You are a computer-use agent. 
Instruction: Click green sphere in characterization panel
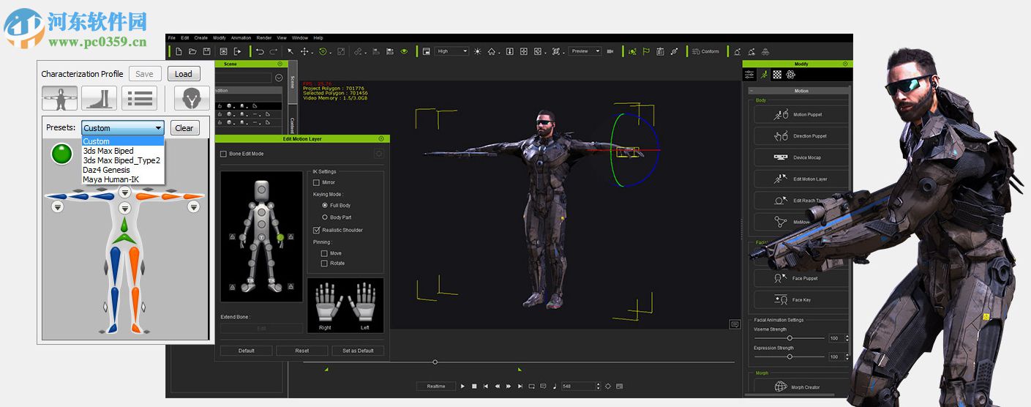click(61, 154)
